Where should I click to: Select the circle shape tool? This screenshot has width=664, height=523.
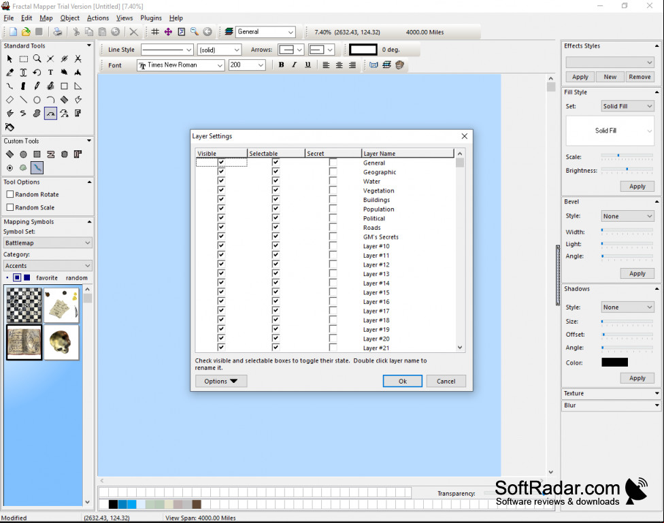pyautogui.click(x=37, y=100)
